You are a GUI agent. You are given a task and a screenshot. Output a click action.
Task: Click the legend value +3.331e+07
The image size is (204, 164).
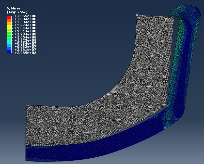pos(25,50)
